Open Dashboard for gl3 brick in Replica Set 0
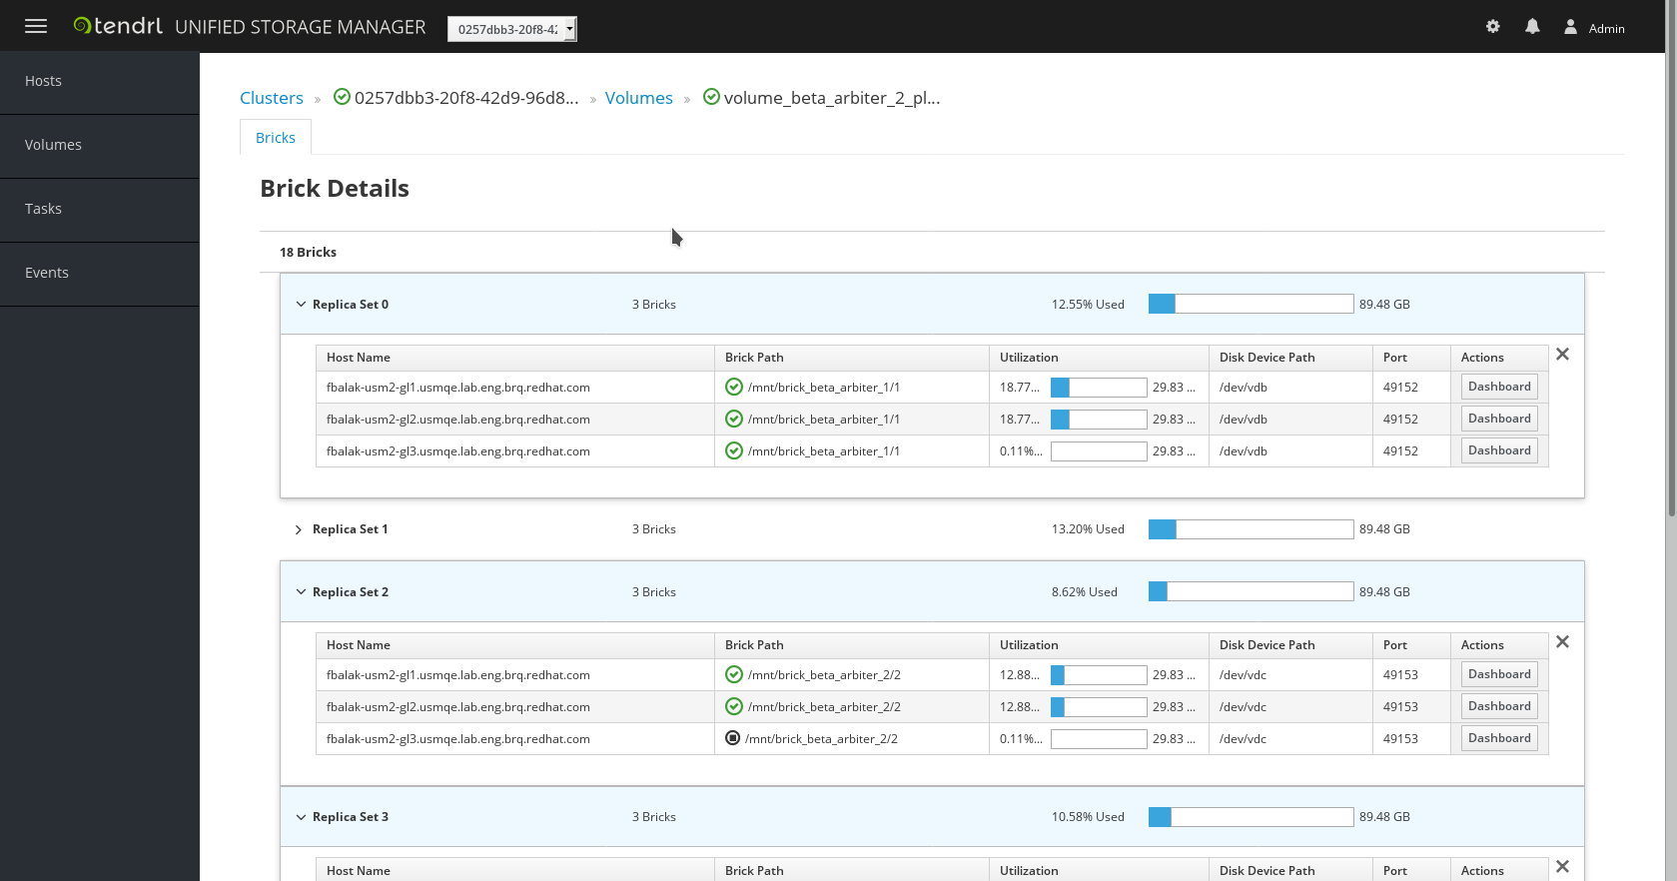The width and height of the screenshot is (1677, 881). coord(1499,450)
